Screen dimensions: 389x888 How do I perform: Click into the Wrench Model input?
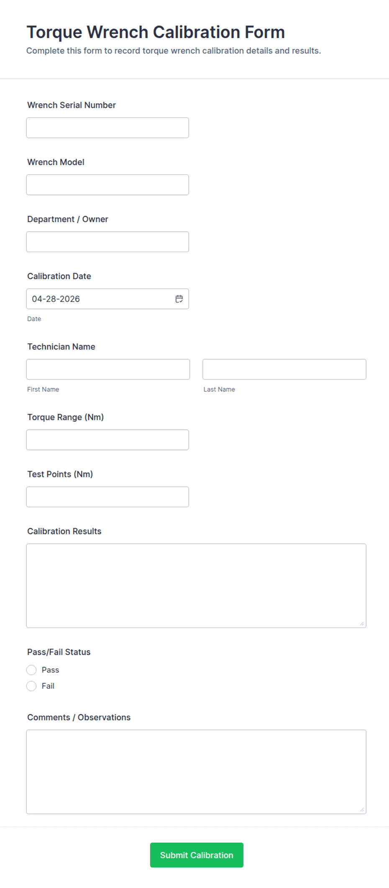tap(107, 185)
